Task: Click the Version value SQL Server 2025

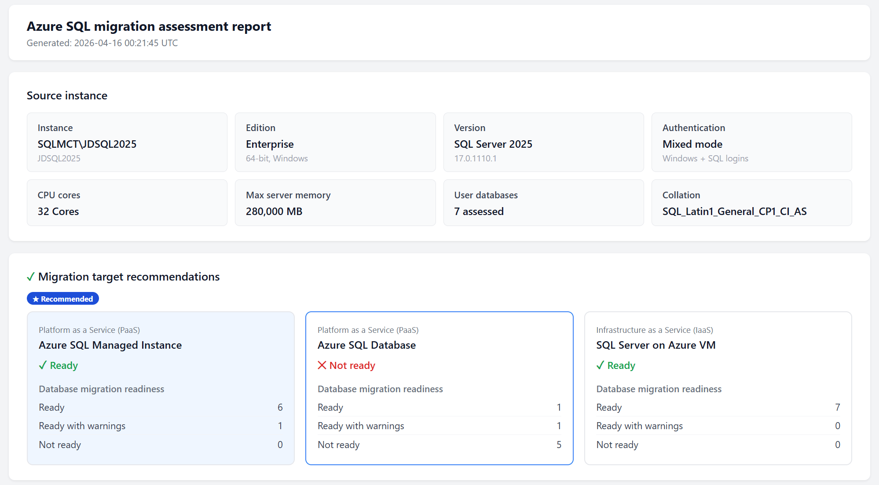Action: tap(493, 144)
